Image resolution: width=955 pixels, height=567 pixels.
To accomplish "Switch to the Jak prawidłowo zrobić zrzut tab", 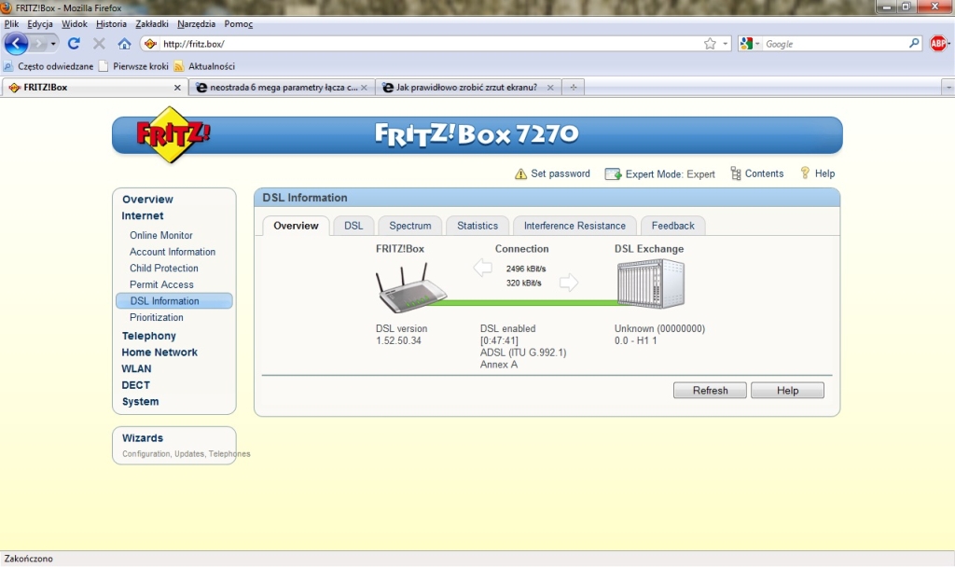I will pos(467,87).
